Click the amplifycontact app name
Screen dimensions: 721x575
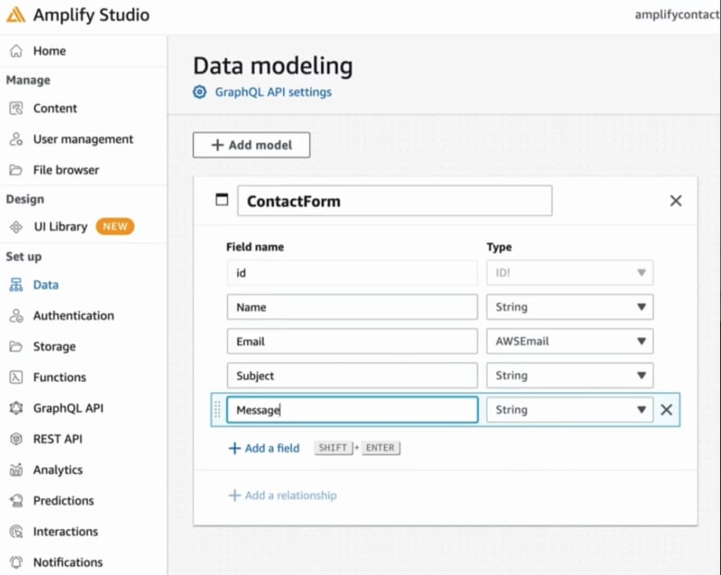[678, 14]
